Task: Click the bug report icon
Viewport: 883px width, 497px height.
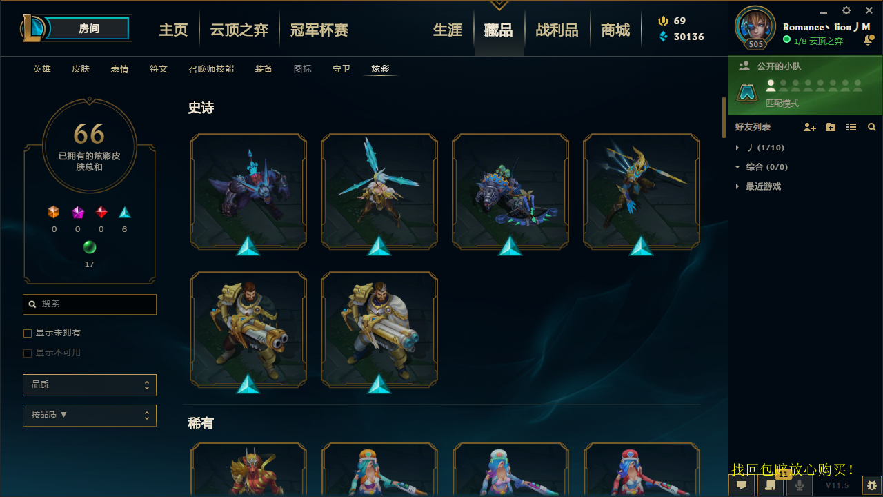Action: pos(871,485)
